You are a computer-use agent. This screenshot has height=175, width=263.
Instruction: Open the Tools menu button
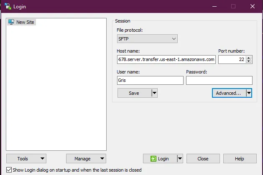click(26, 159)
